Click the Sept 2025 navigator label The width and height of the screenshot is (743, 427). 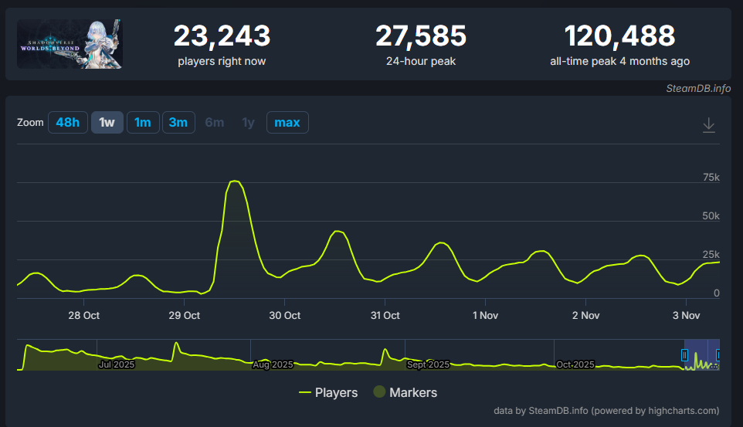[x=428, y=364]
